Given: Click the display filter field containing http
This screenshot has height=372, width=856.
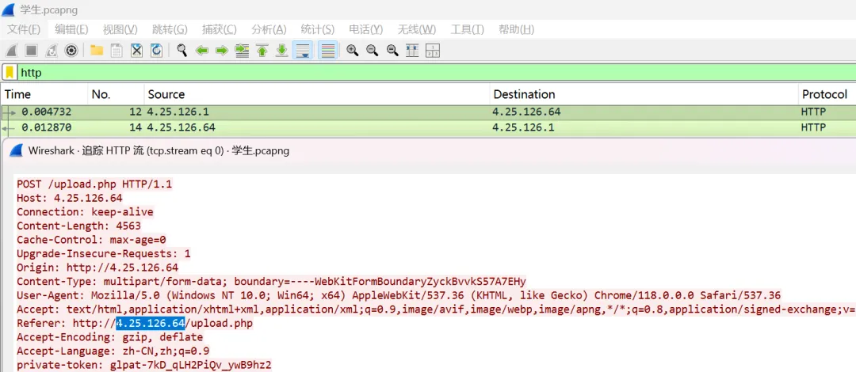Looking at the screenshot, I should pyautogui.click(x=436, y=72).
